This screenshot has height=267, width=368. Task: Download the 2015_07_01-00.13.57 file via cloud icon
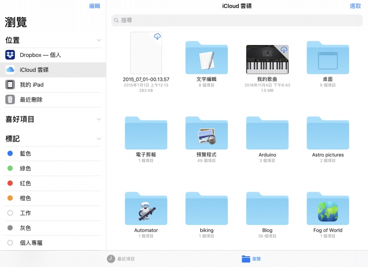click(x=157, y=36)
